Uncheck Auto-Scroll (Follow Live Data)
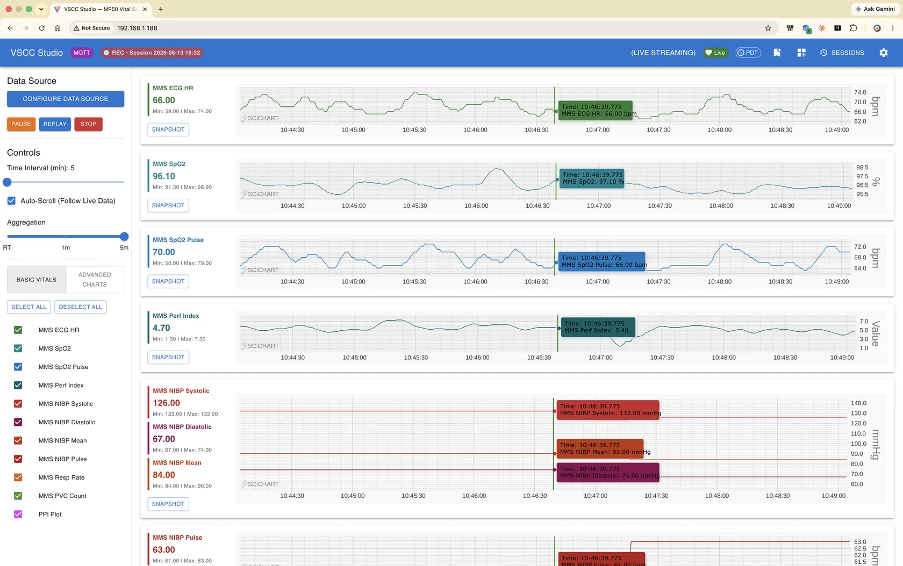Viewport: 903px width, 566px height. (x=11, y=201)
